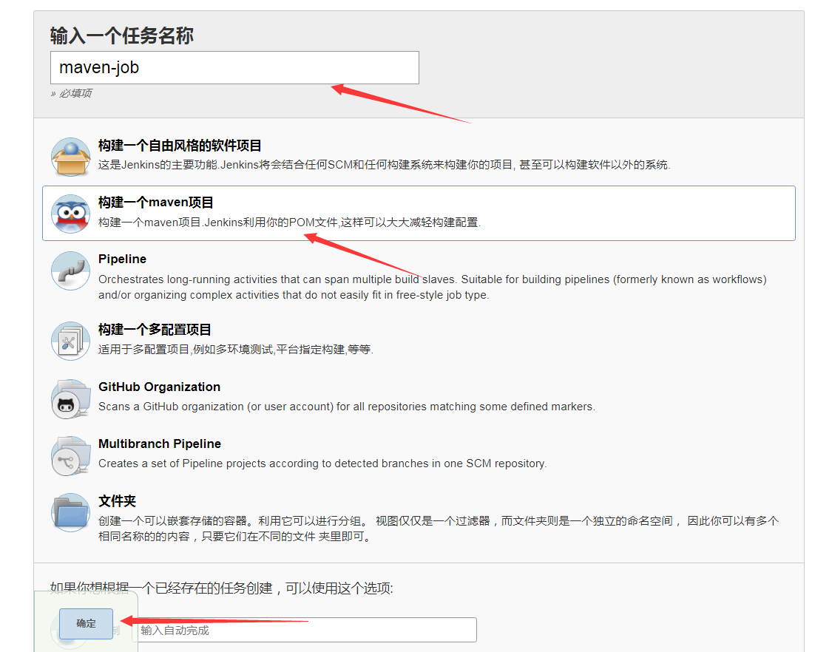Click the 这是Jenkins的主要功能 description text
815x652 pixels.
[x=384, y=165]
